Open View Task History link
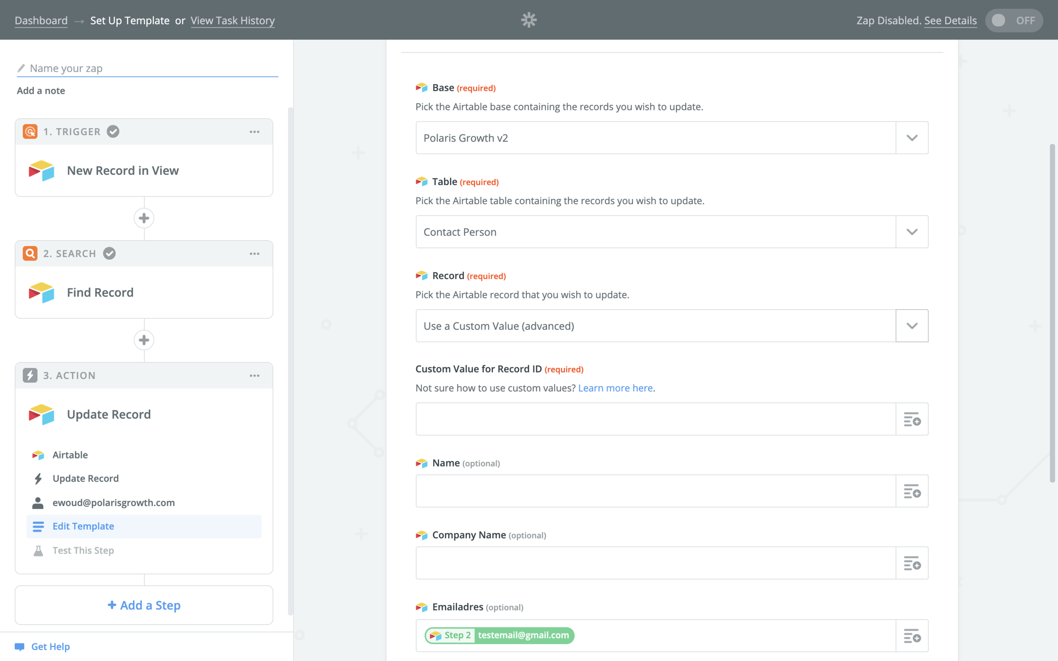This screenshot has height=661, width=1058. (233, 21)
